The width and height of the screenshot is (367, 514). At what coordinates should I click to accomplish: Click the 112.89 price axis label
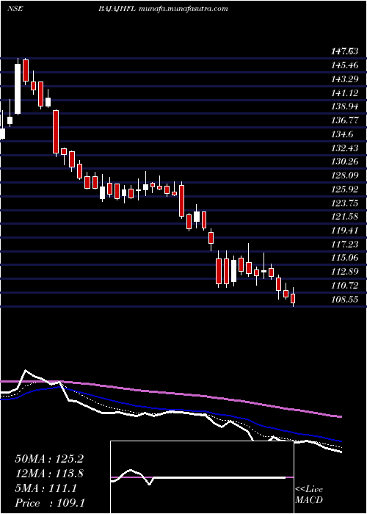point(344,272)
